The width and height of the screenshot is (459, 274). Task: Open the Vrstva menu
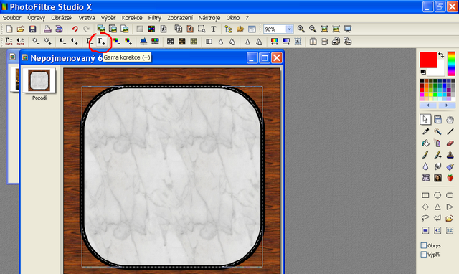tap(87, 18)
